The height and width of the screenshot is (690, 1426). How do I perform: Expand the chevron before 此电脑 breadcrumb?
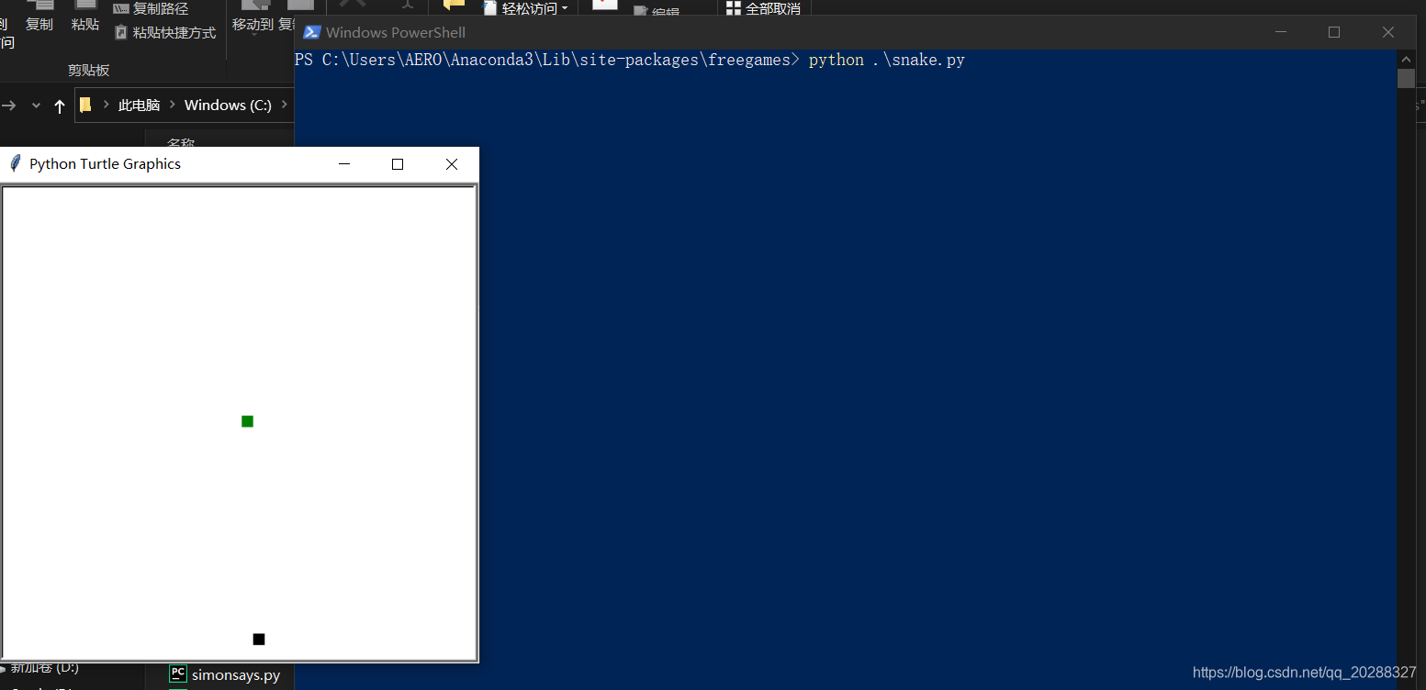pyautogui.click(x=106, y=105)
